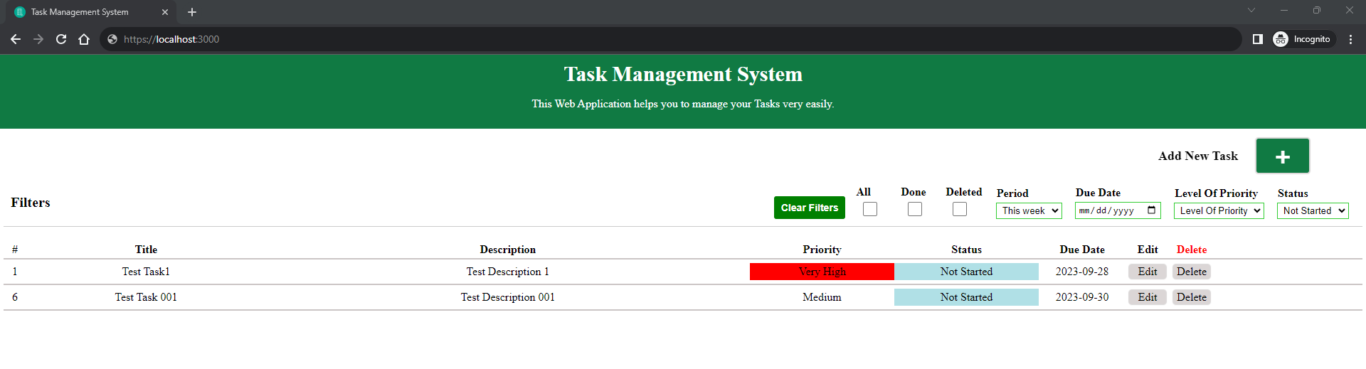The image size is (1366, 369).
Task: Click the Incognito profile indicator
Action: [x=1303, y=39]
